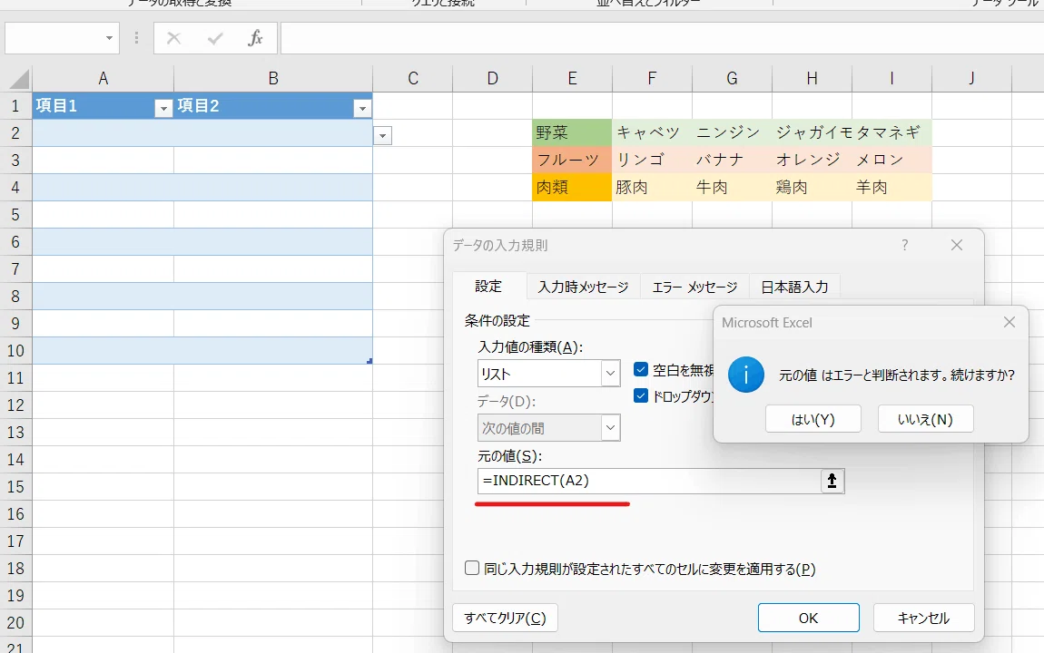1044x653 pixels.
Task: Click OK in データの入力規則 dialog
Action: pos(808,618)
